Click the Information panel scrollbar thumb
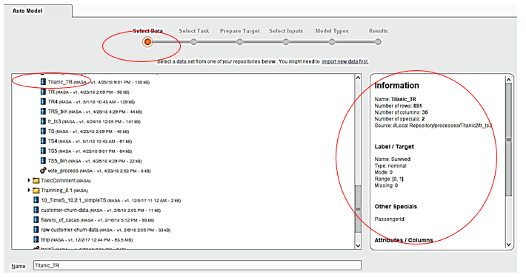Viewport: 526px width, 277px height. point(508,140)
